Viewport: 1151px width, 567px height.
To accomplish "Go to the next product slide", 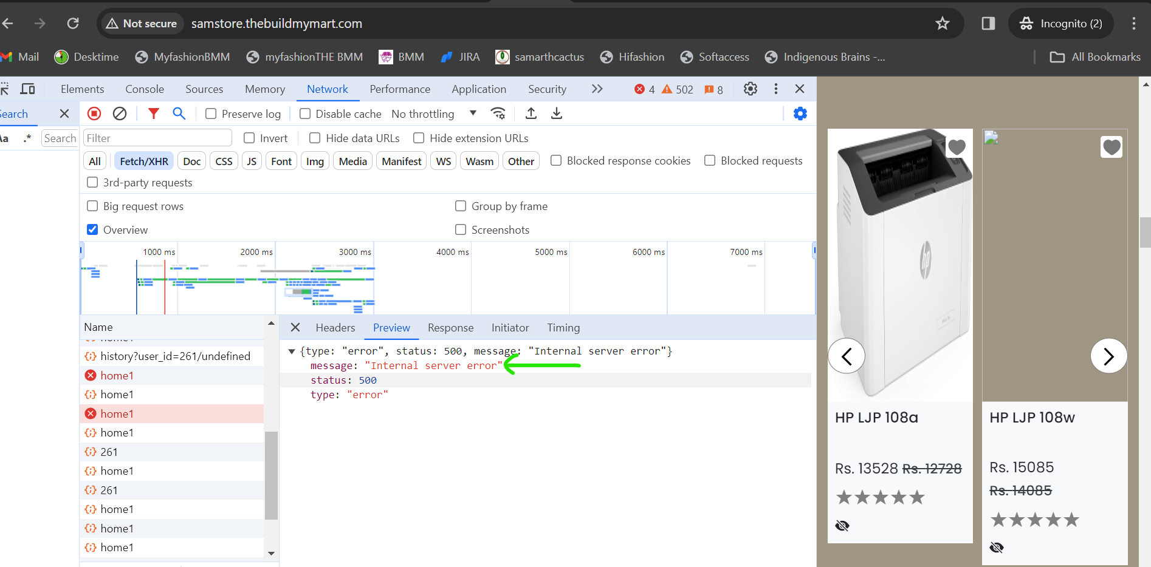I will 1109,356.
